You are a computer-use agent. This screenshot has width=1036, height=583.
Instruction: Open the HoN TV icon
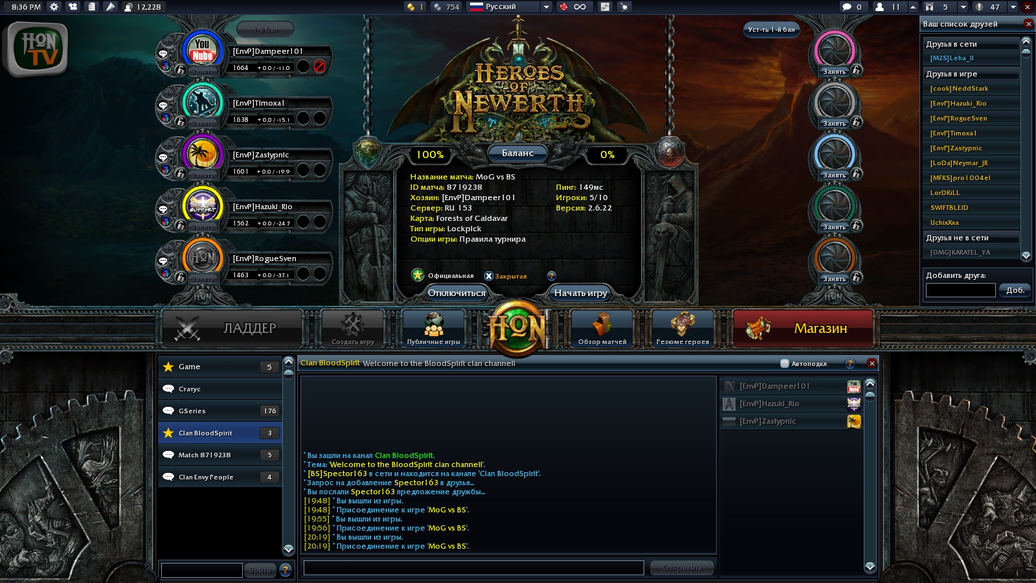point(38,50)
